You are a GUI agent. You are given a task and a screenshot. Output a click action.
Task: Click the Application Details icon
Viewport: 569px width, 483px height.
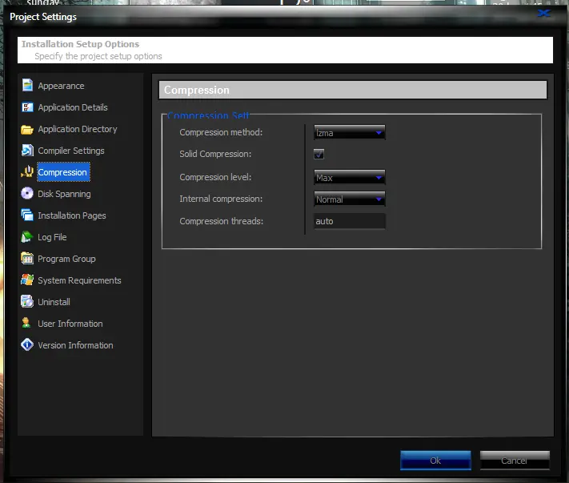pyautogui.click(x=27, y=107)
